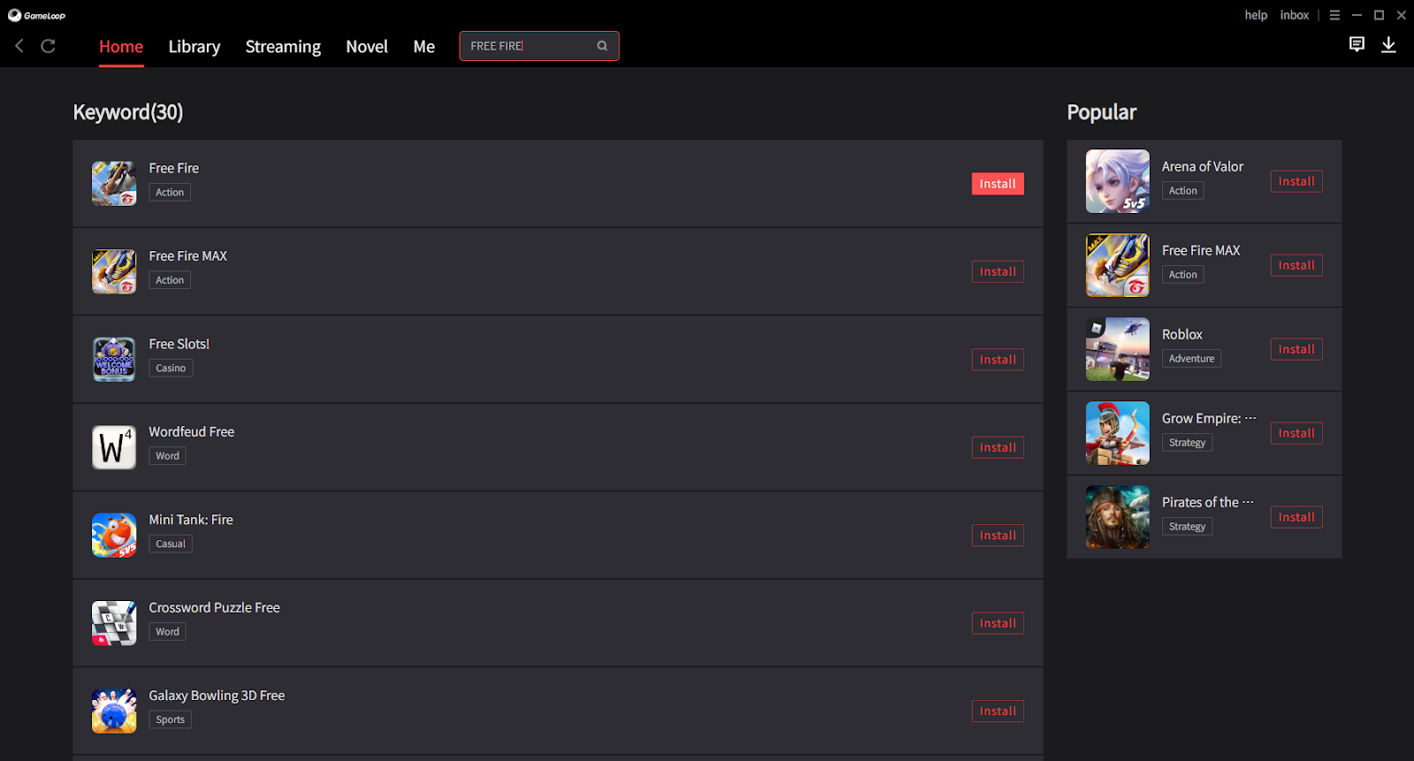
Task: Reload the page with refresh icon
Action: click(x=49, y=46)
